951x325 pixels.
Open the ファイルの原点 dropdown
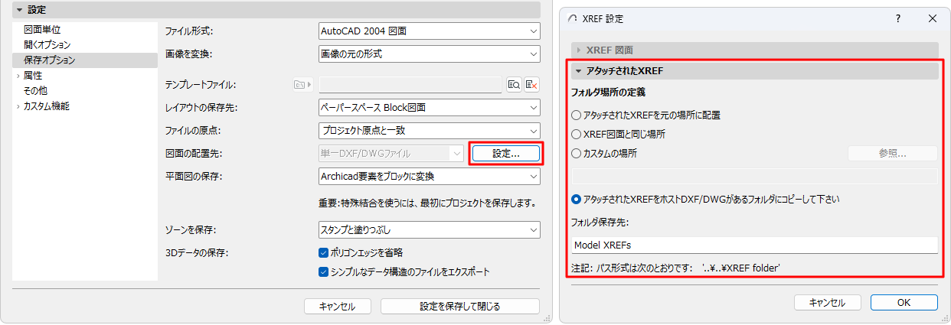point(430,131)
